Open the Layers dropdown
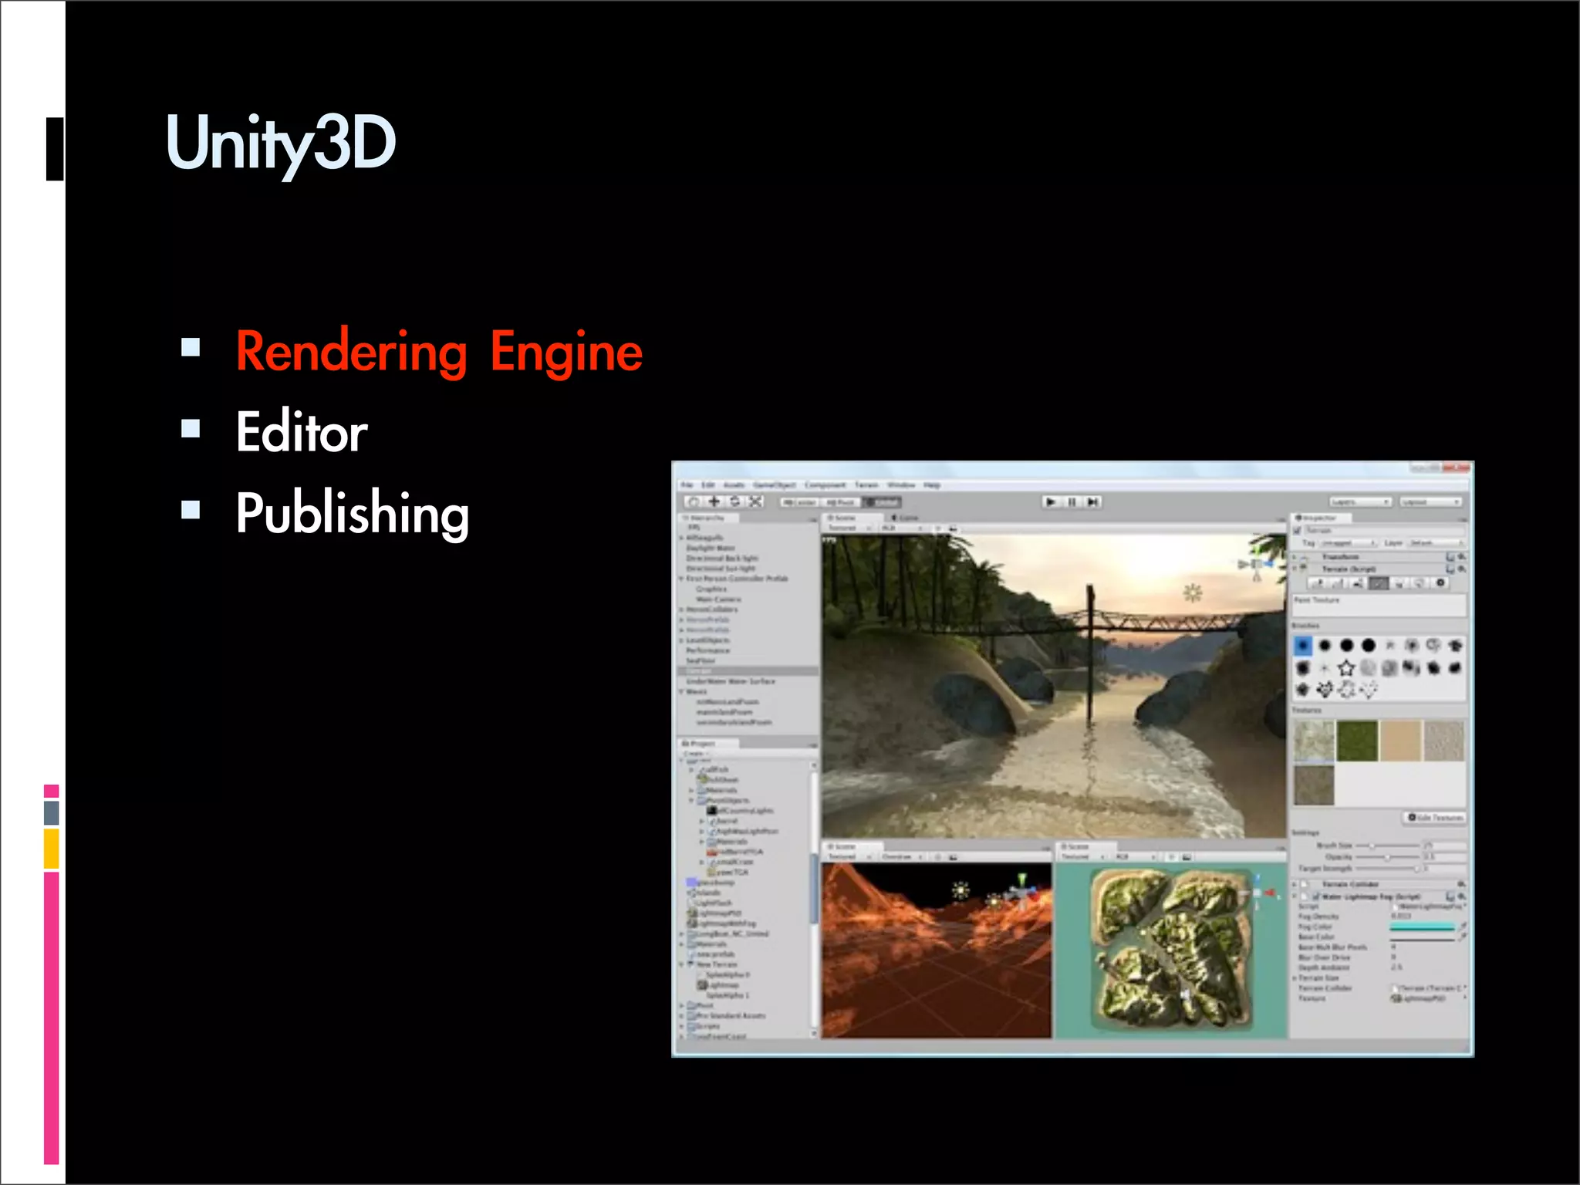Screen dimensions: 1580x1185 pos(1360,502)
